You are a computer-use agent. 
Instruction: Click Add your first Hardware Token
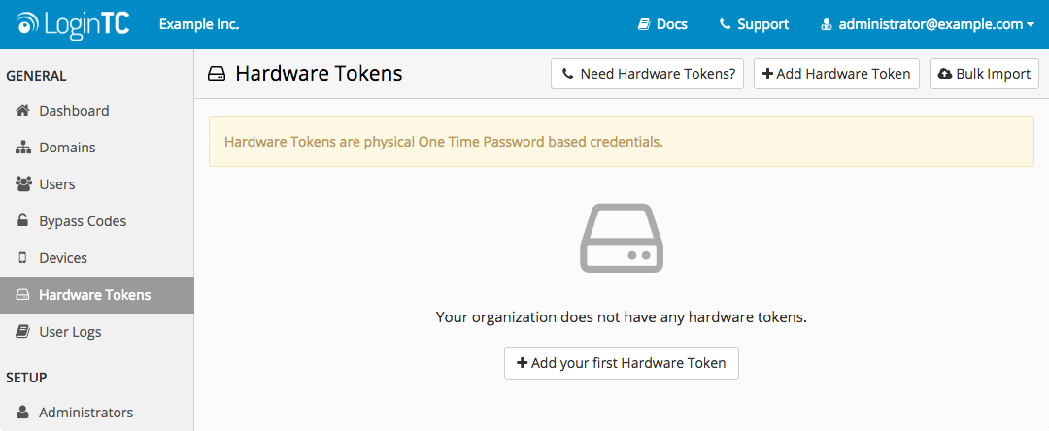coord(622,363)
